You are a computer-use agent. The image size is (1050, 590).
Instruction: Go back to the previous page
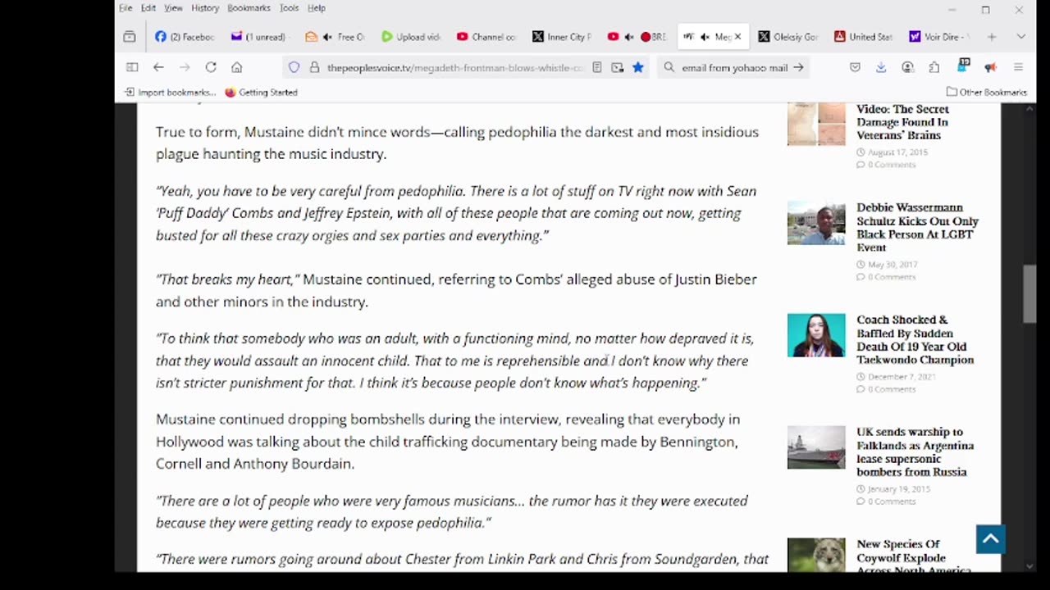tap(158, 67)
